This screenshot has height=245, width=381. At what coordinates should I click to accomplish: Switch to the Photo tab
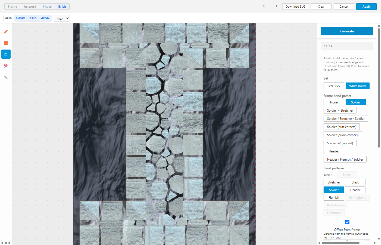coord(47,6)
